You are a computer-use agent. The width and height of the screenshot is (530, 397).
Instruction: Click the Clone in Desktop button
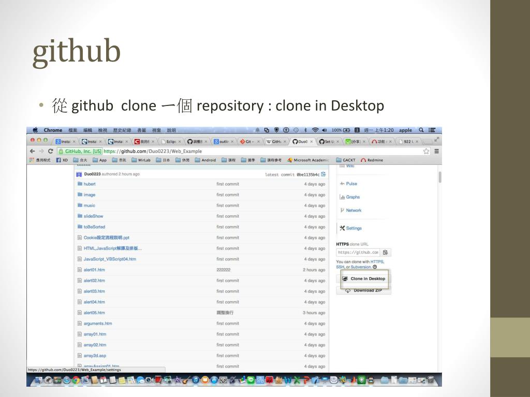point(364,279)
